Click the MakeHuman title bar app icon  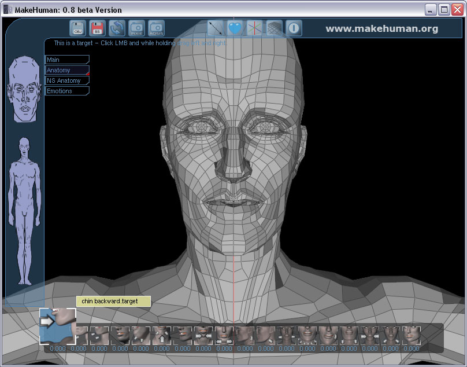[8, 9]
